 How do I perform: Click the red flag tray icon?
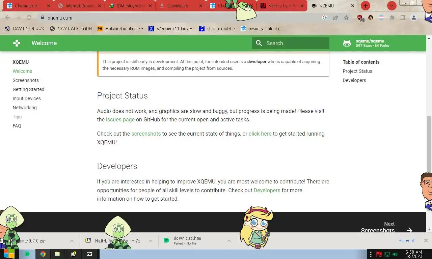tap(379, 254)
